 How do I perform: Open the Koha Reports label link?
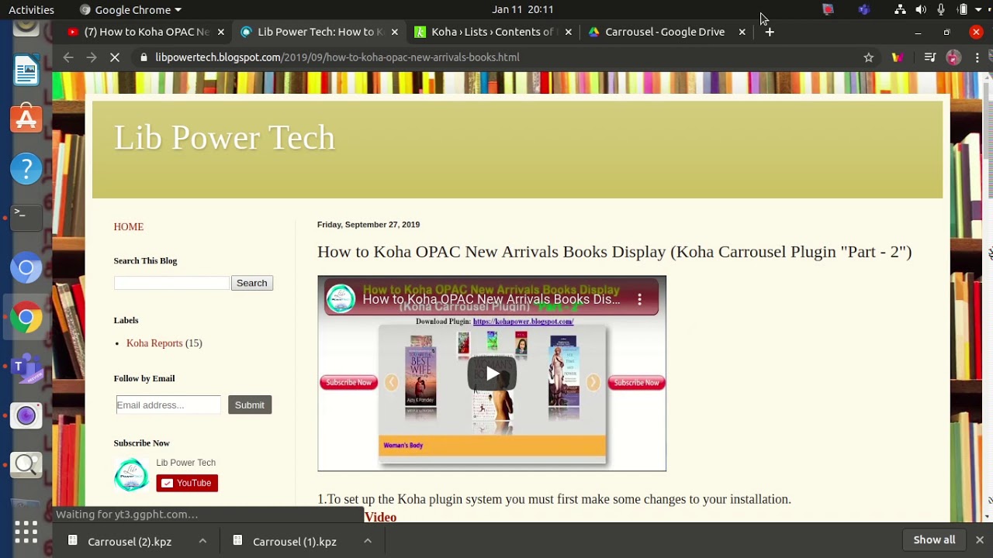(154, 343)
